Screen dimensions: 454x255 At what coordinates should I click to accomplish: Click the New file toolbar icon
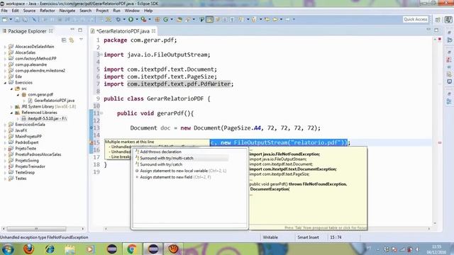(x=5, y=19)
